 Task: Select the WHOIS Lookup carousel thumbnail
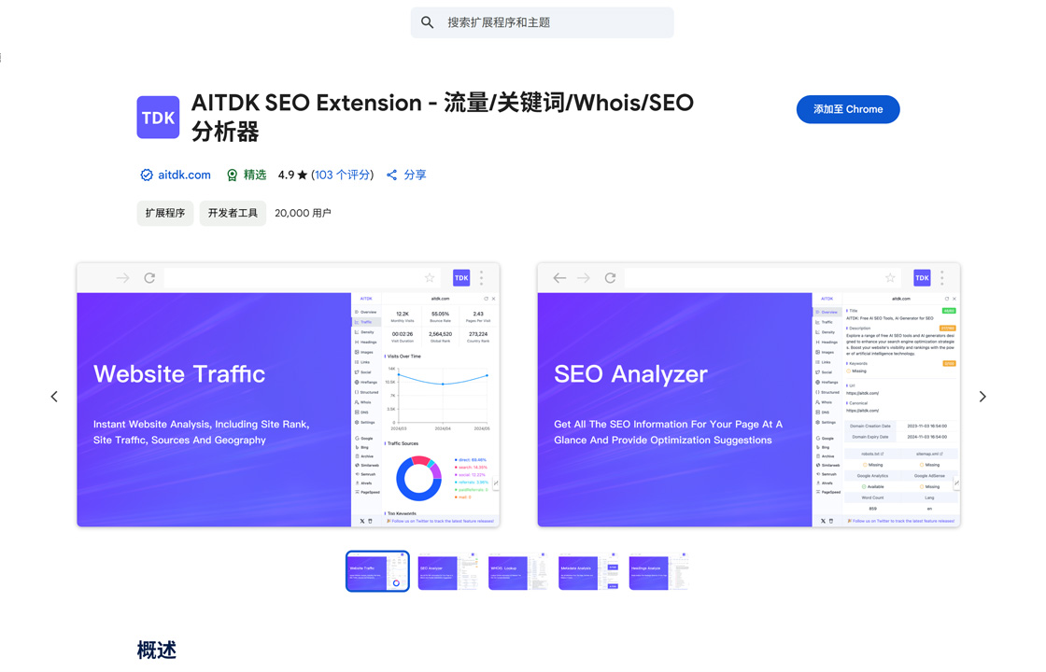tap(518, 571)
